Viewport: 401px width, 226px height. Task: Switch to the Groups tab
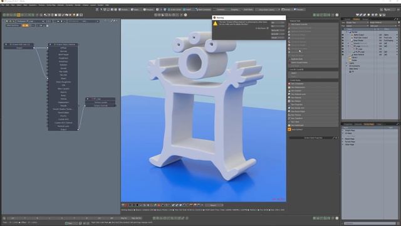click(x=366, y=19)
